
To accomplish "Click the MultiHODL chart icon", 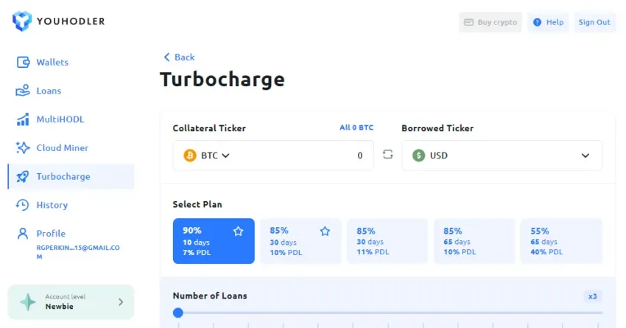I will pyautogui.click(x=23, y=119).
